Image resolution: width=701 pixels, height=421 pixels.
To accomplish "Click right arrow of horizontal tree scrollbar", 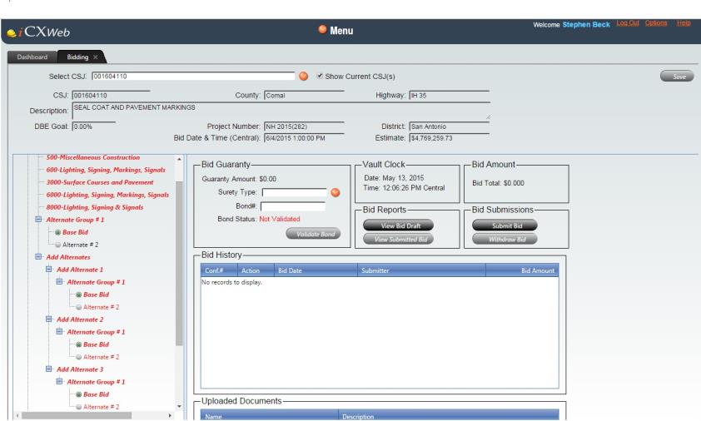I will coord(170,416).
